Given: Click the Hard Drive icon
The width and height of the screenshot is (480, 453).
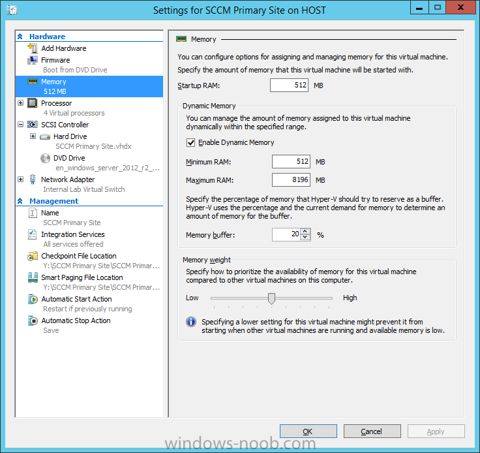Looking at the screenshot, I should click(x=45, y=136).
